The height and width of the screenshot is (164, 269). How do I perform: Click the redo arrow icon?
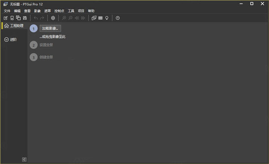[x=42, y=18]
